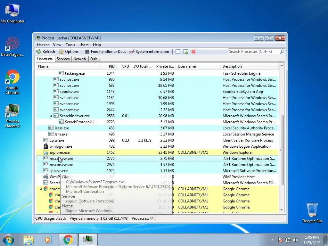Select the svchost.exe row with PID 1996

pos(157,104)
